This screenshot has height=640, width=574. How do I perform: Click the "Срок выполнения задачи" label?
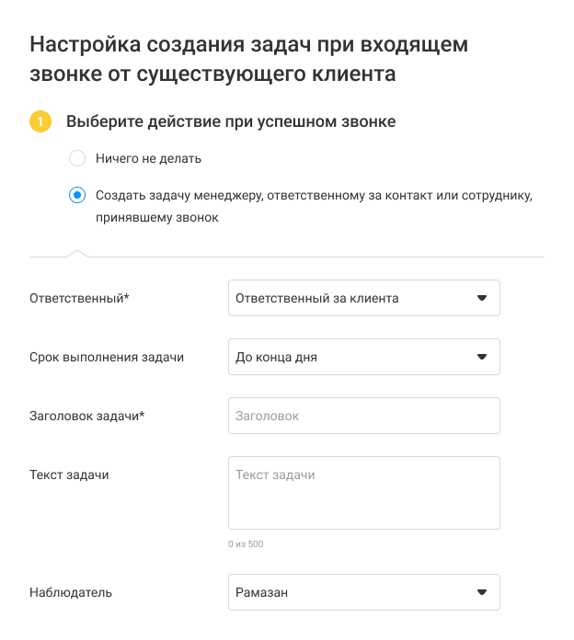(107, 357)
